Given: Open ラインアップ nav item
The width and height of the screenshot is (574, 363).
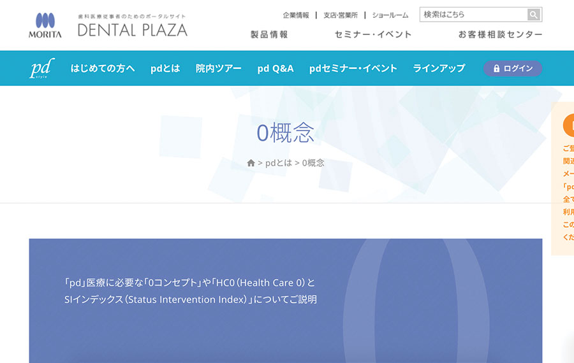Looking at the screenshot, I should (x=439, y=68).
